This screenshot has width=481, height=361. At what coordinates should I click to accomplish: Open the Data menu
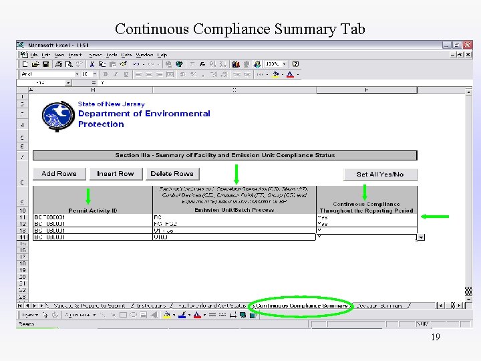(x=126, y=55)
